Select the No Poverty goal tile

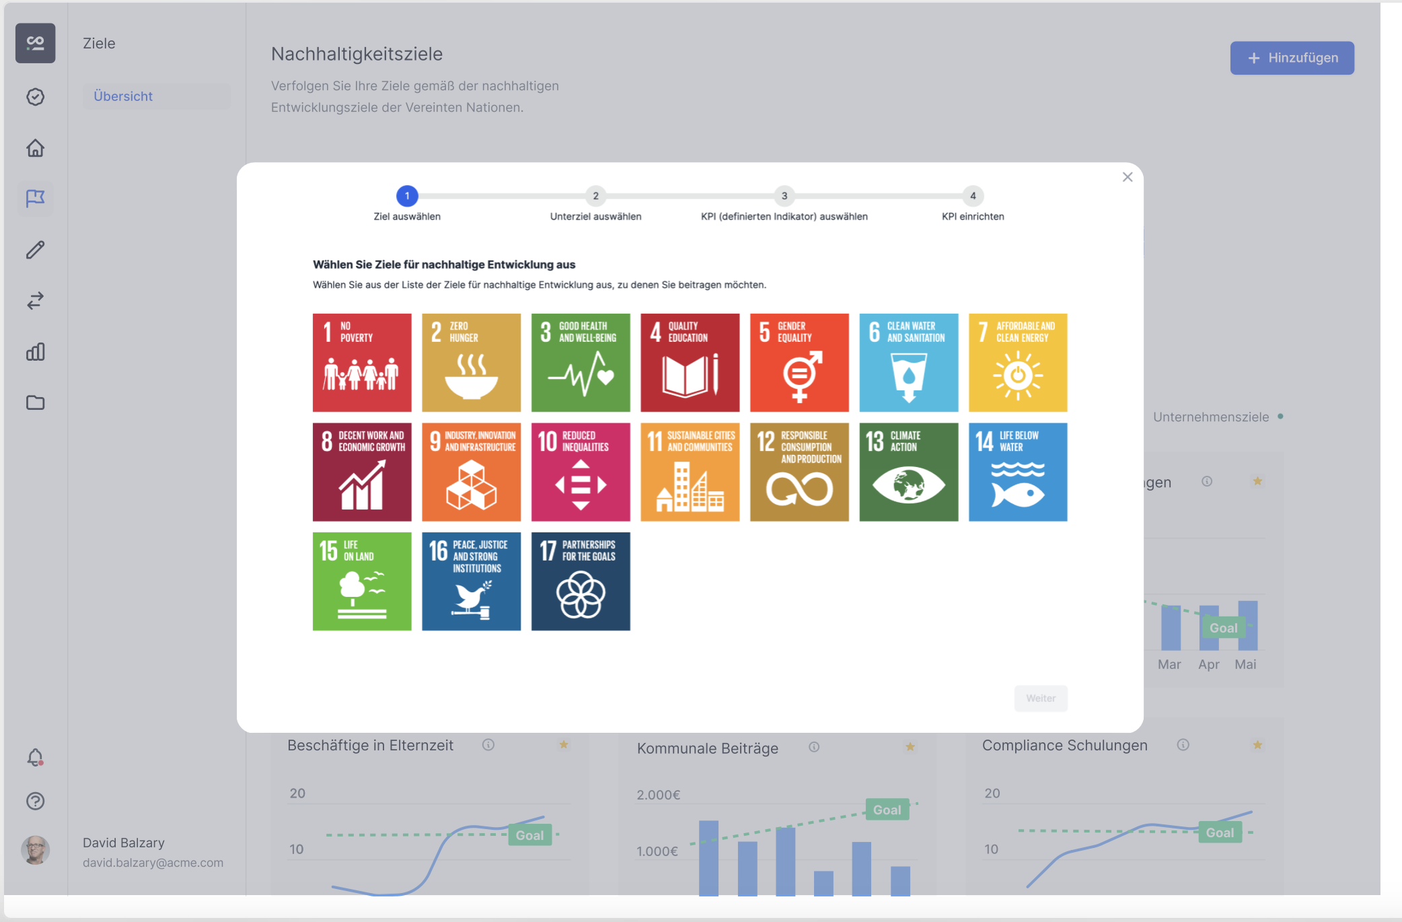pos(362,363)
